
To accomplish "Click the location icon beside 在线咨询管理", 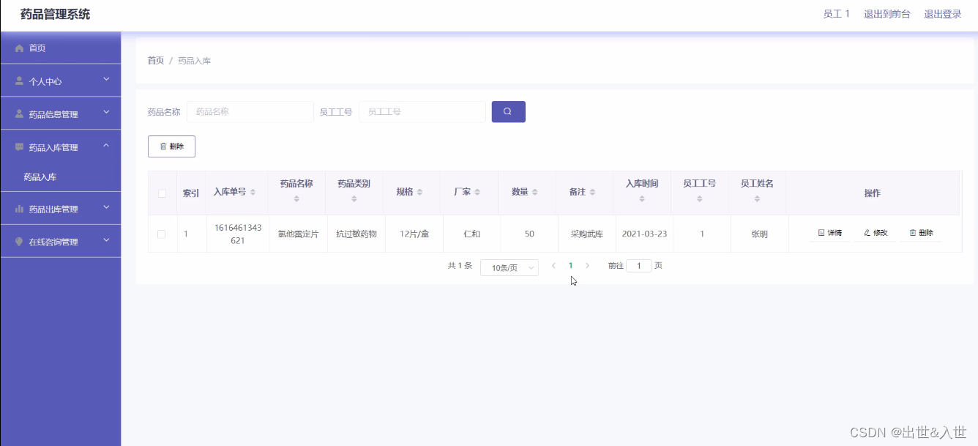I will click(x=20, y=242).
